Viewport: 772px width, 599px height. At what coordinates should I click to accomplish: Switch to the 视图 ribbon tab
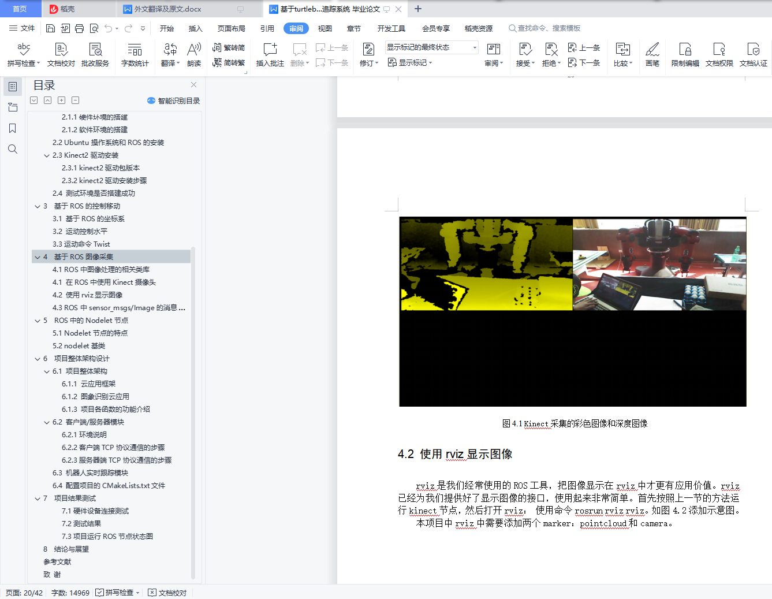[x=325, y=28]
